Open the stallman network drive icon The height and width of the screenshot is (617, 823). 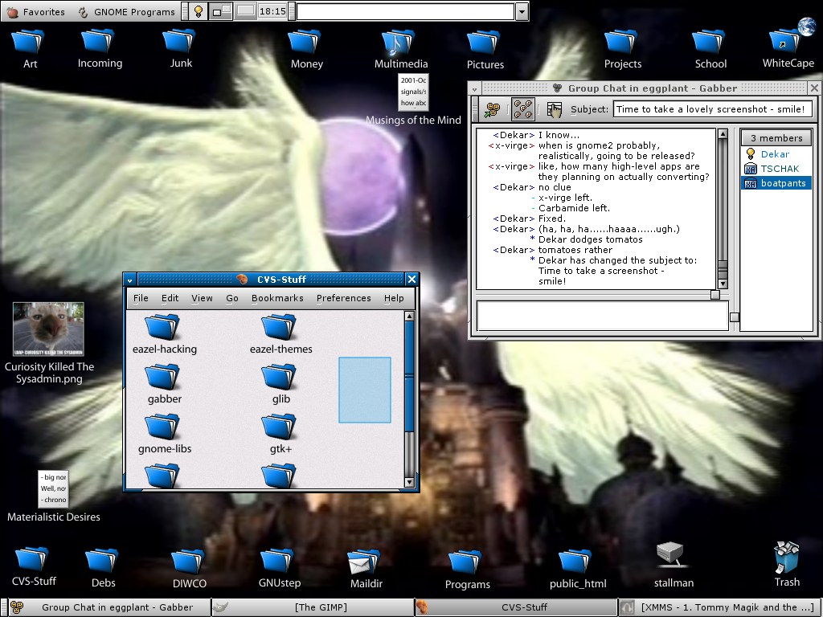pyautogui.click(x=674, y=566)
